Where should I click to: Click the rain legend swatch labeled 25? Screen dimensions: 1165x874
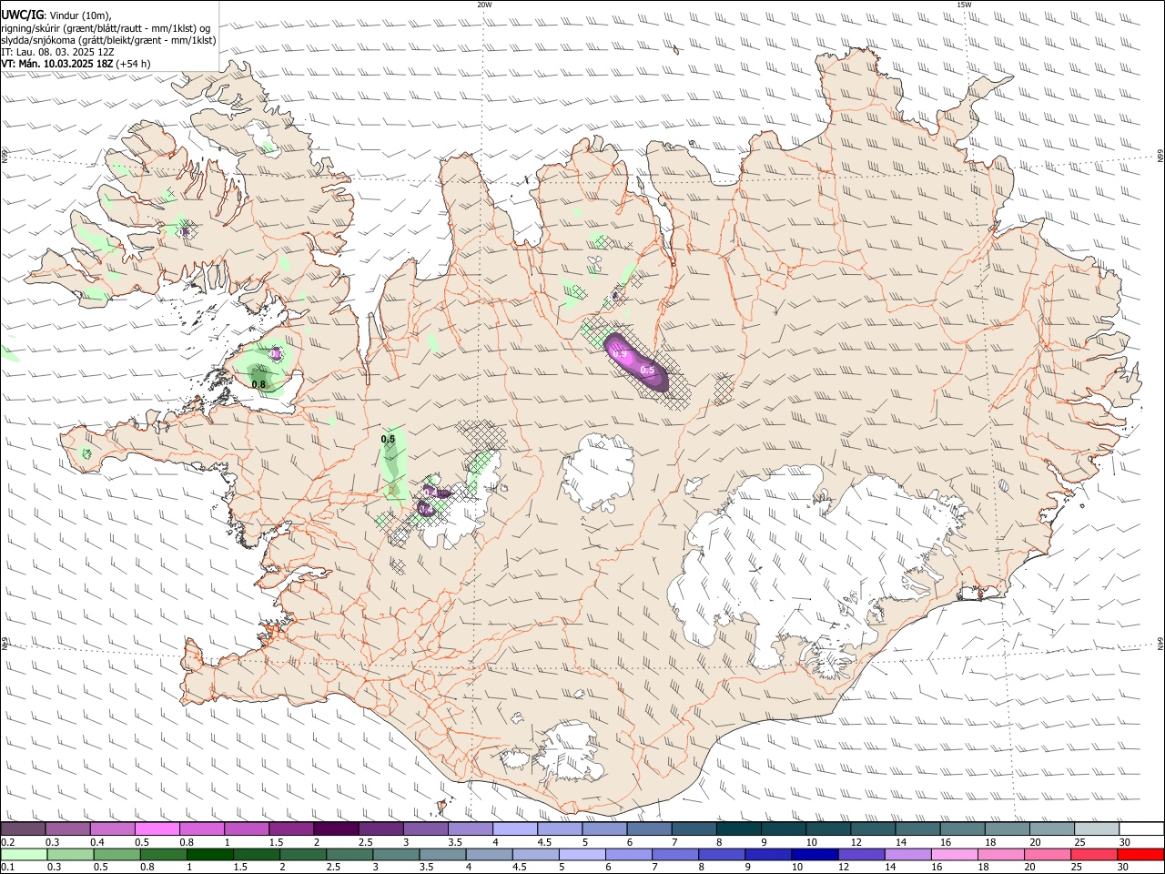(x=1092, y=854)
